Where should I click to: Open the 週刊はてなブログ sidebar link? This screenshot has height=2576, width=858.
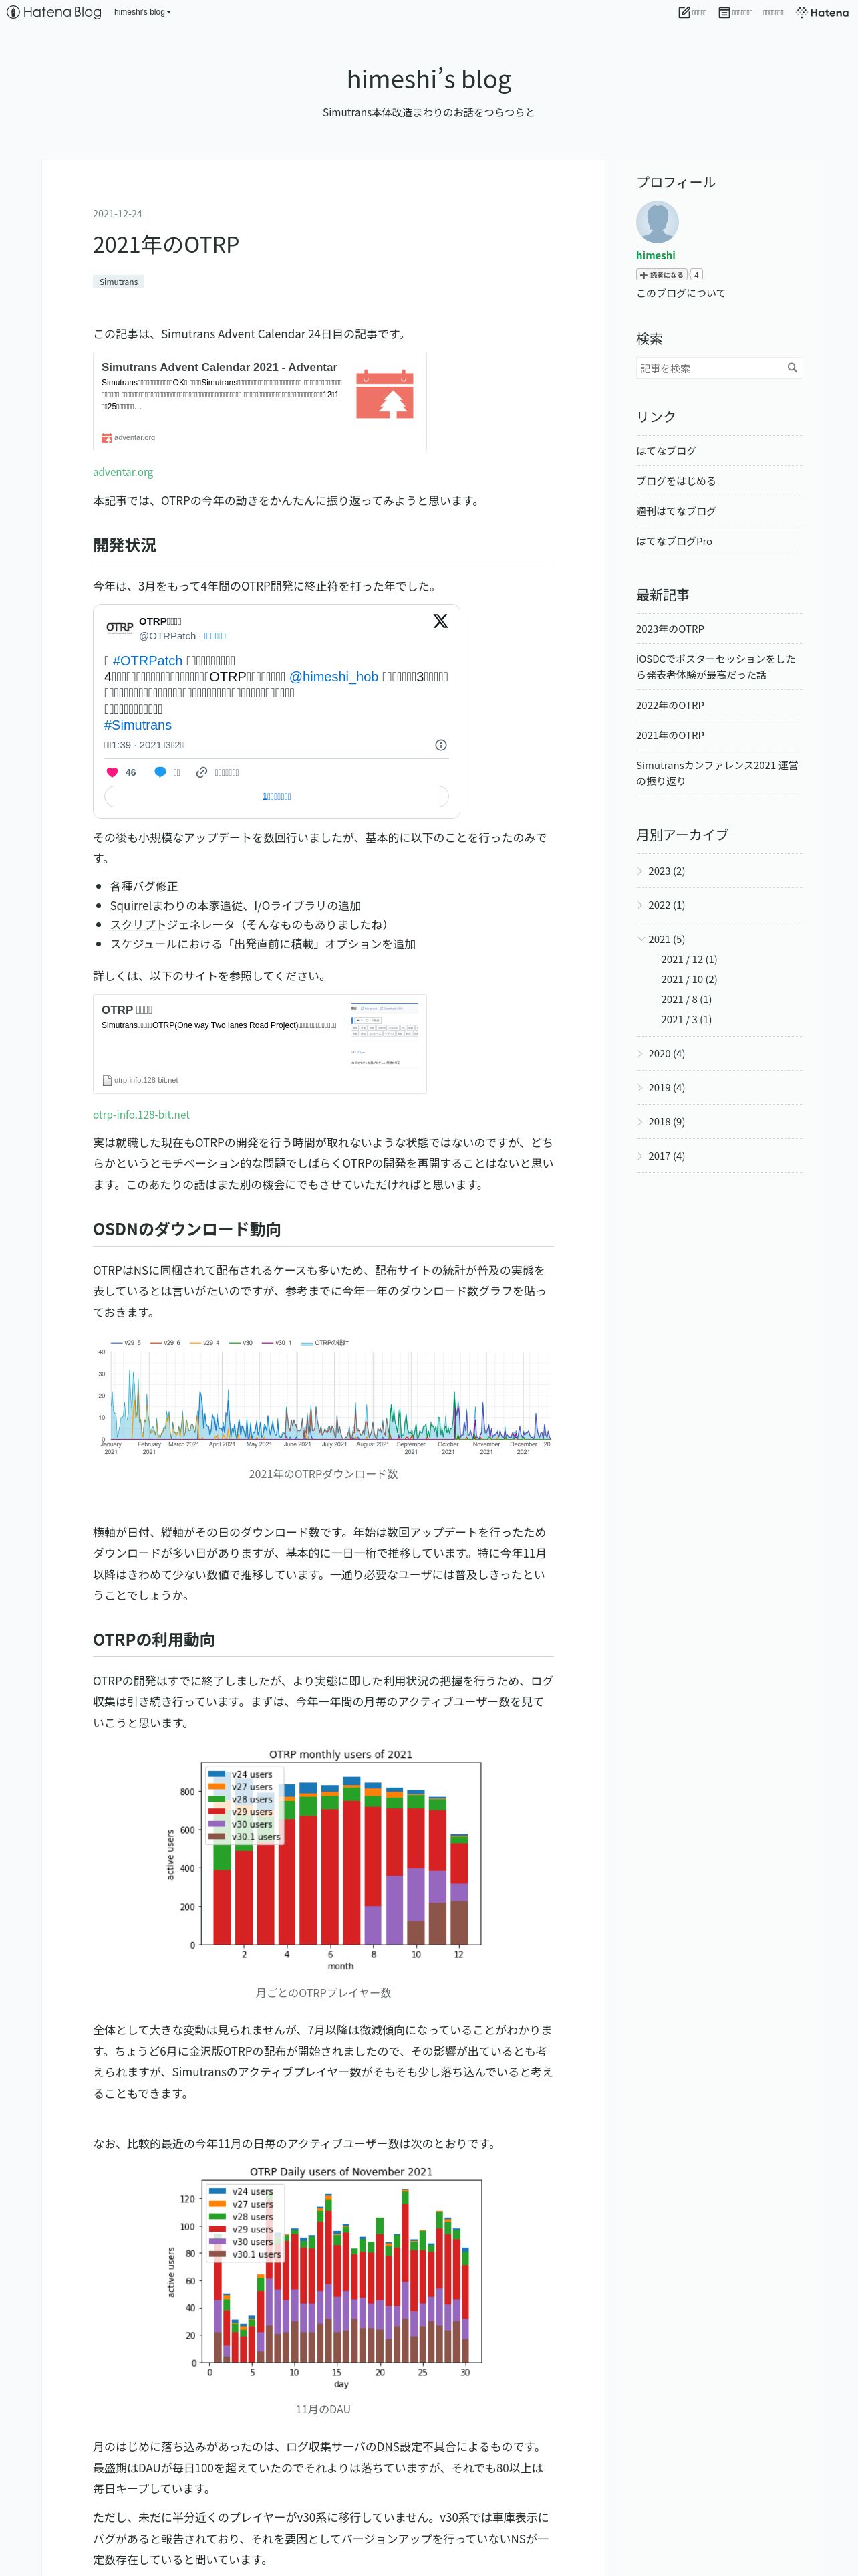pyautogui.click(x=675, y=511)
